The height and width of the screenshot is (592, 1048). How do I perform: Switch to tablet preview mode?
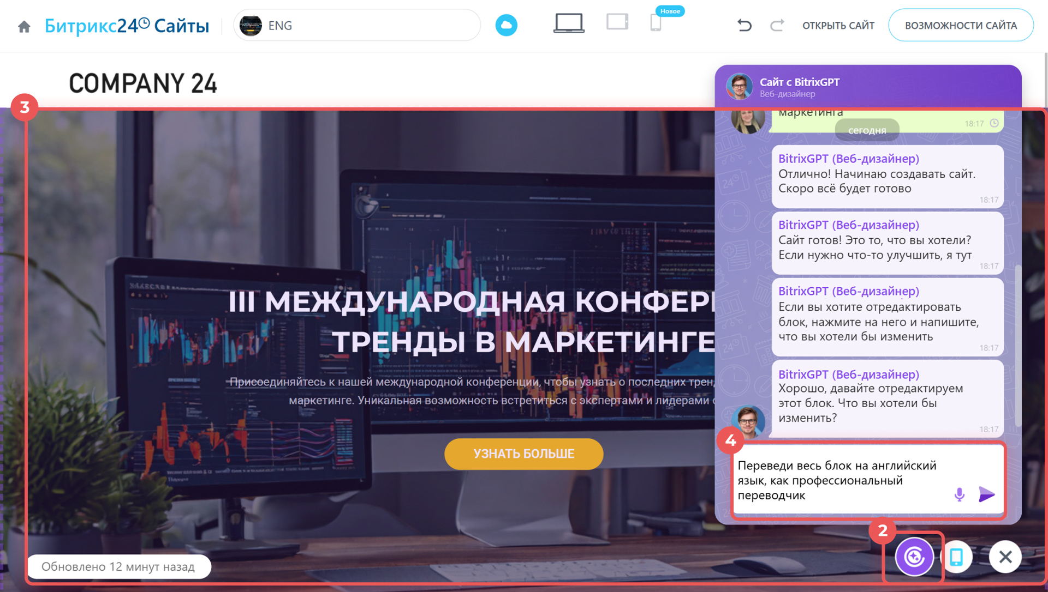[617, 22]
